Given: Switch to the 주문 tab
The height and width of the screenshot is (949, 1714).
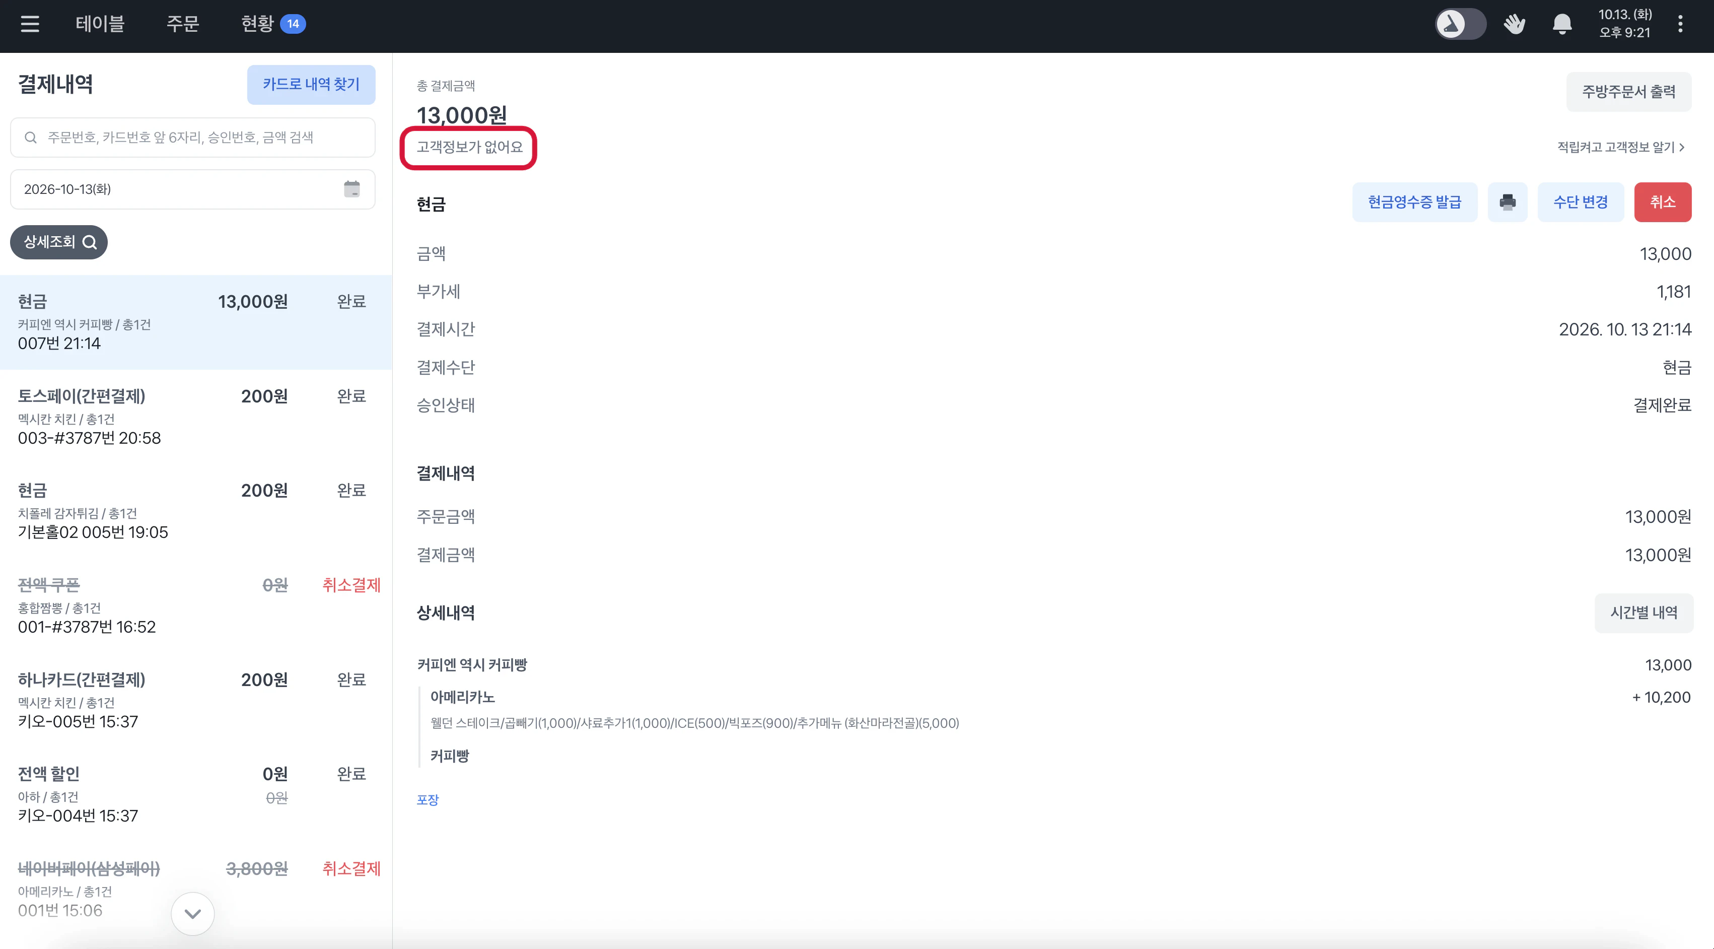Looking at the screenshot, I should coord(183,24).
